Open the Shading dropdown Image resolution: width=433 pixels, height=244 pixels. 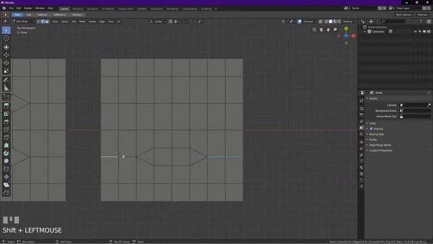point(349,21)
